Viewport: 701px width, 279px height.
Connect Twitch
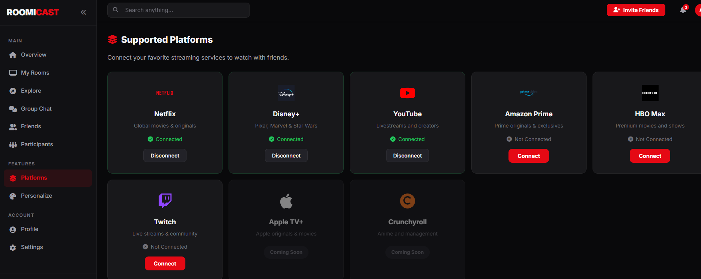tap(165, 264)
